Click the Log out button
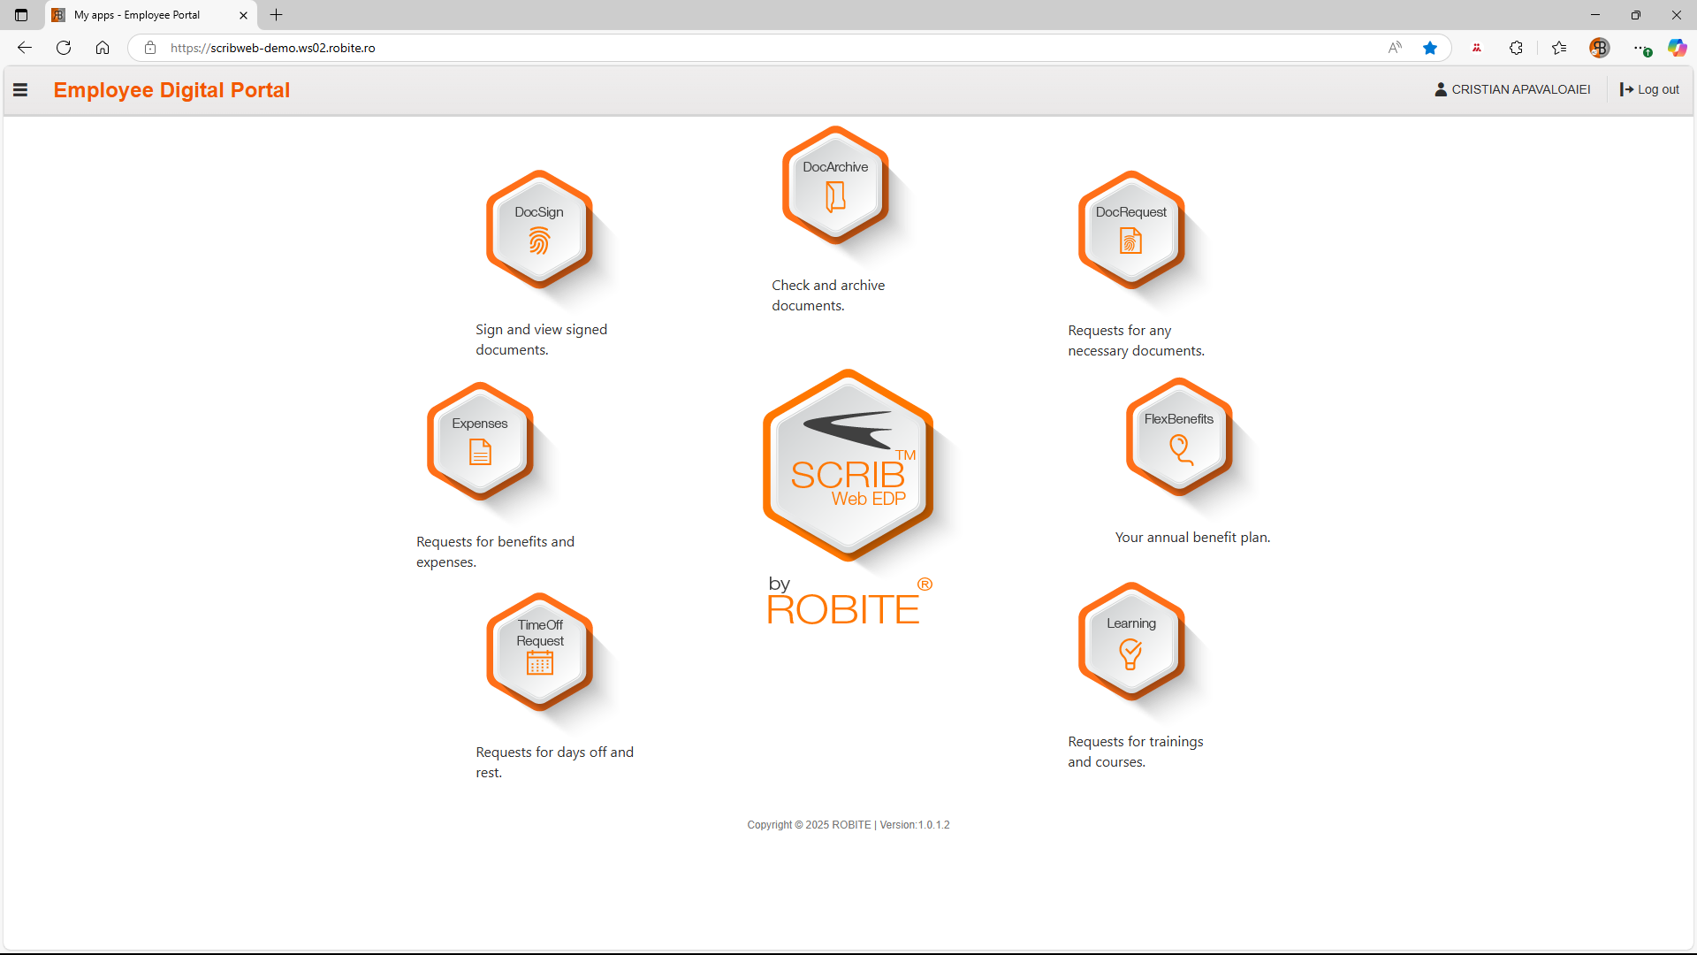Screen dimensions: 1697x955 (x=1649, y=89)
